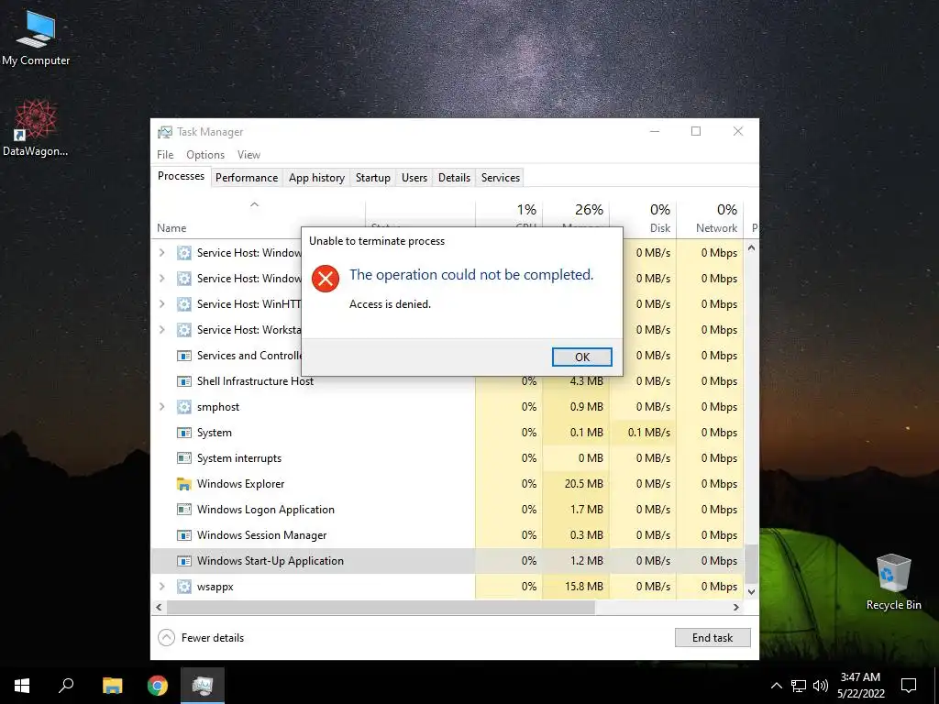Click the 0.1 MB/s System disk value

648,433
